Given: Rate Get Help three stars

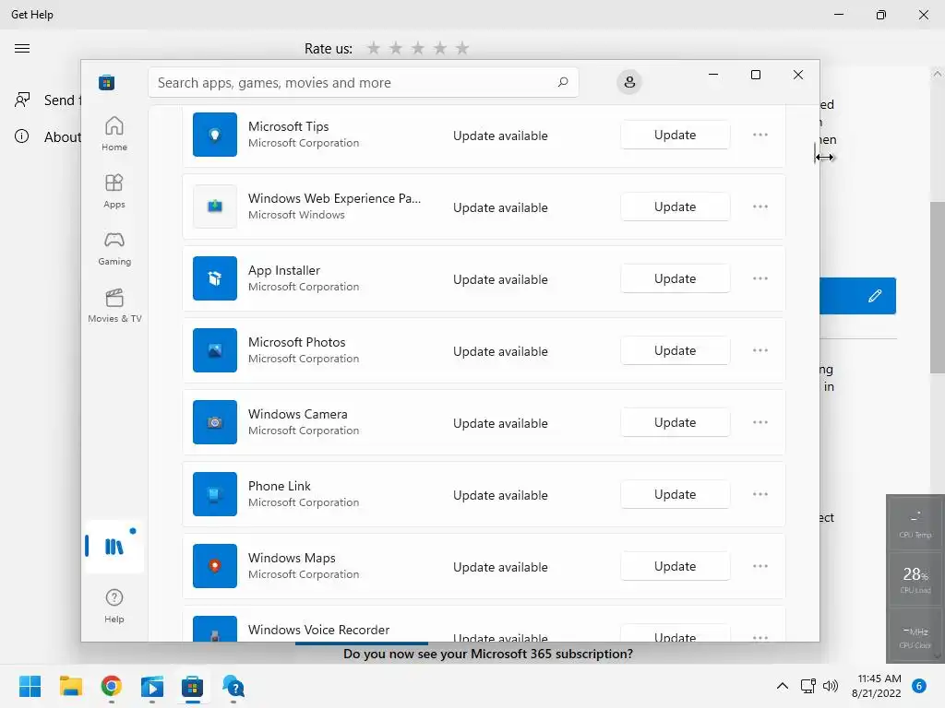Looking at the screenshot, I should point(418,48).
